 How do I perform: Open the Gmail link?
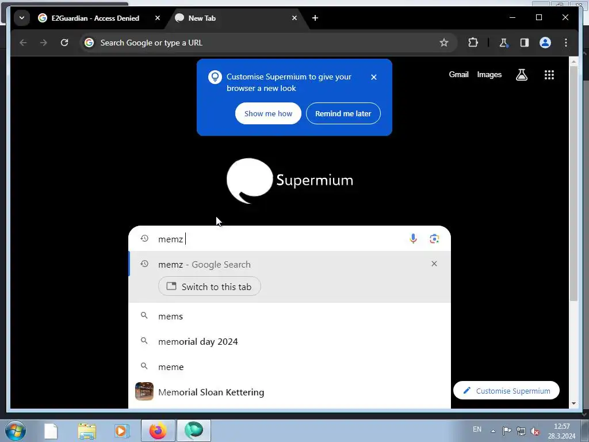(x=458, y=74)
